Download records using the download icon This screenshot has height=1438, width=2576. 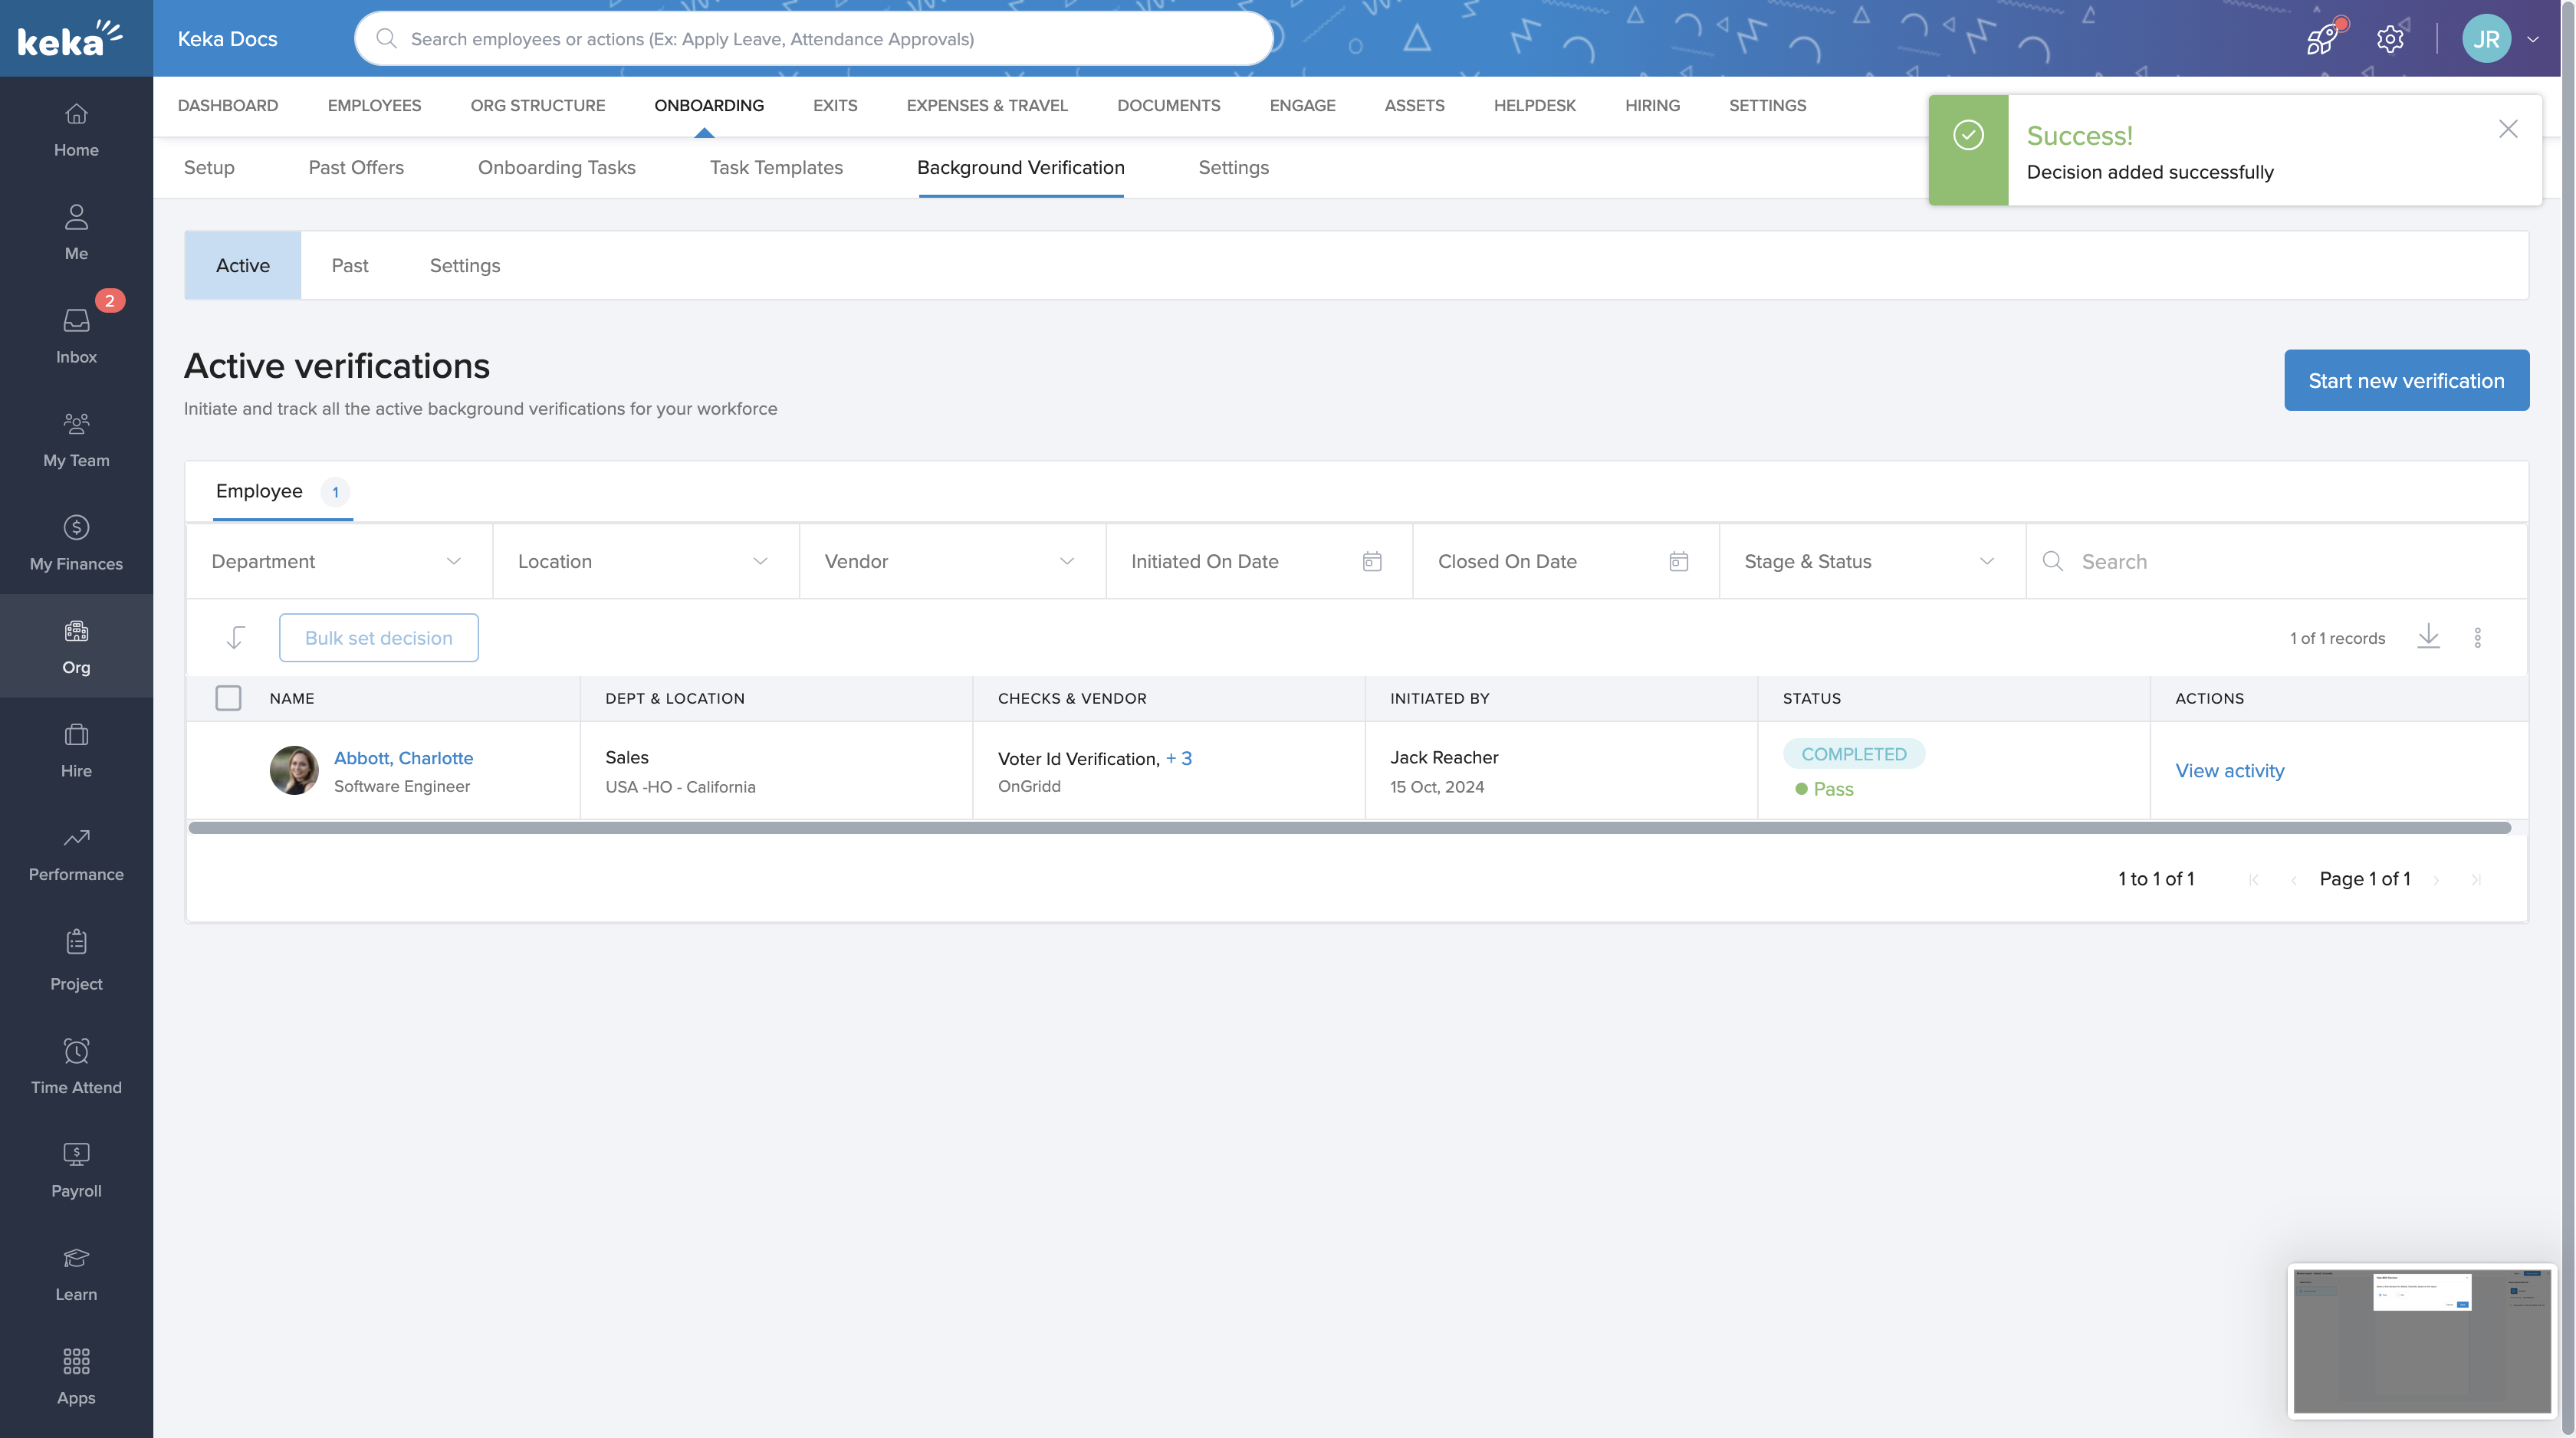2428,637
